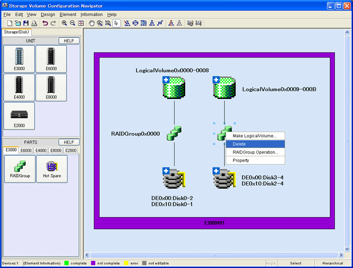Image resolution: width=353 pixels, height=268 pixels.
Task: Select the hand pan tool
Action: tap(92, 23)
